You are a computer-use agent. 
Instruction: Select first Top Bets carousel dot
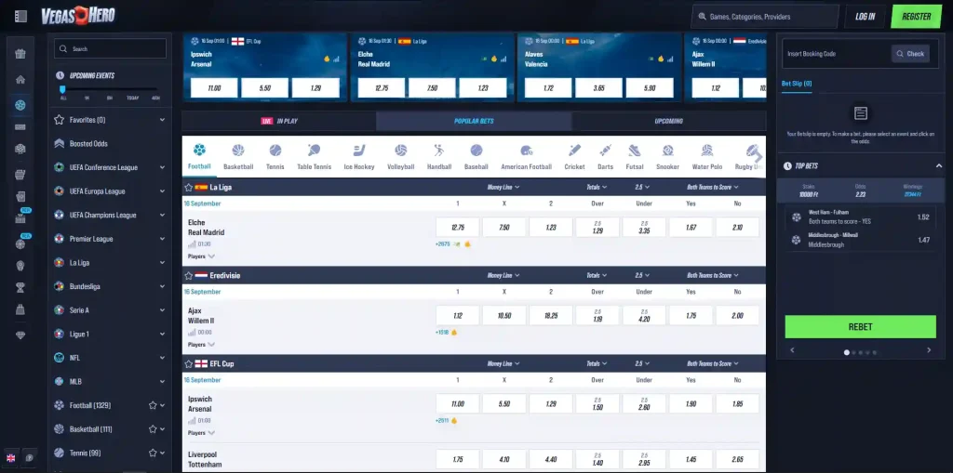(x=846, y=352)
